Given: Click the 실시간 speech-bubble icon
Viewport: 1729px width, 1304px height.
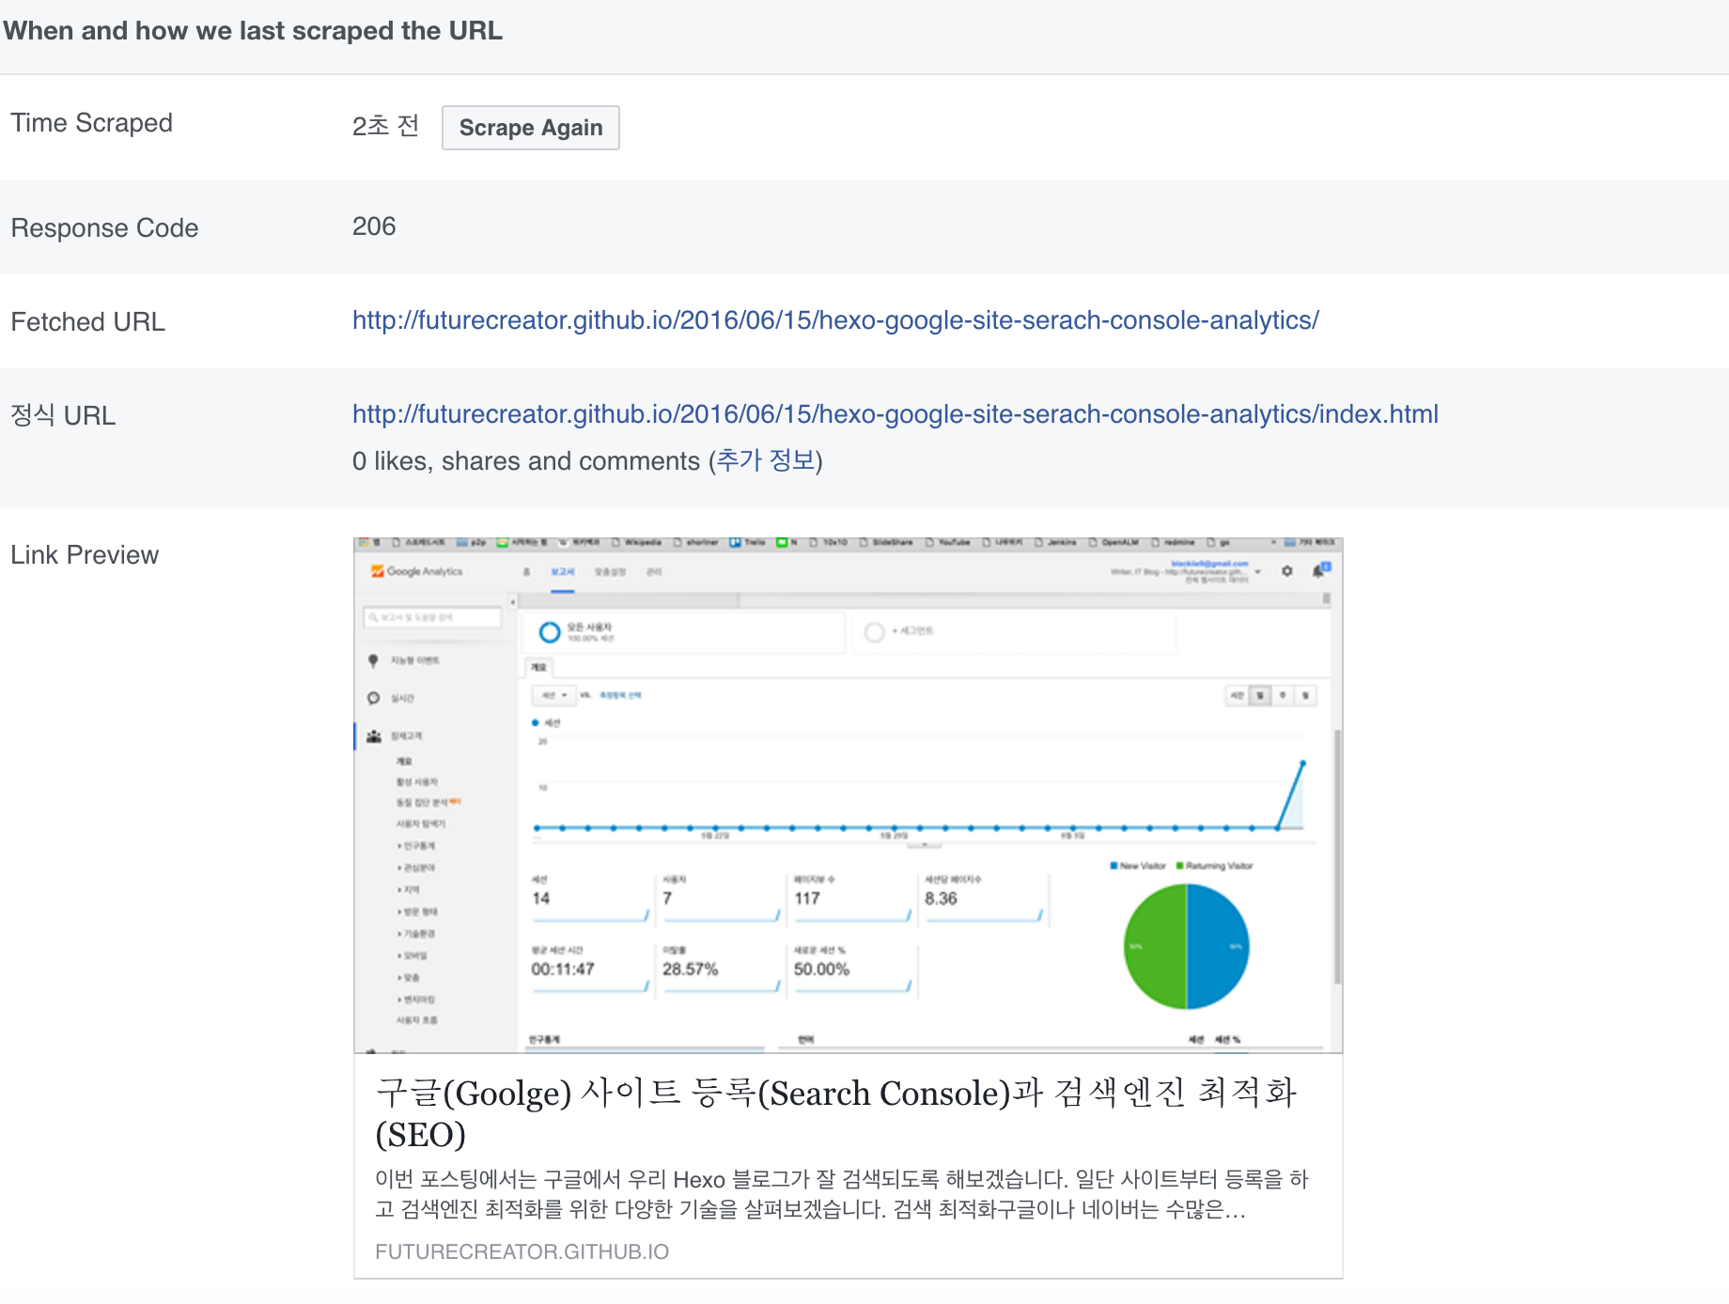Looking at the screenshot, I should tap(372, 698).
